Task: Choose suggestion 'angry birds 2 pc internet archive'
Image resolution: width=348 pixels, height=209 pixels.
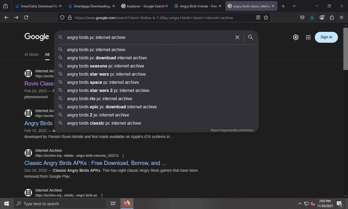Action: [156, 115]
